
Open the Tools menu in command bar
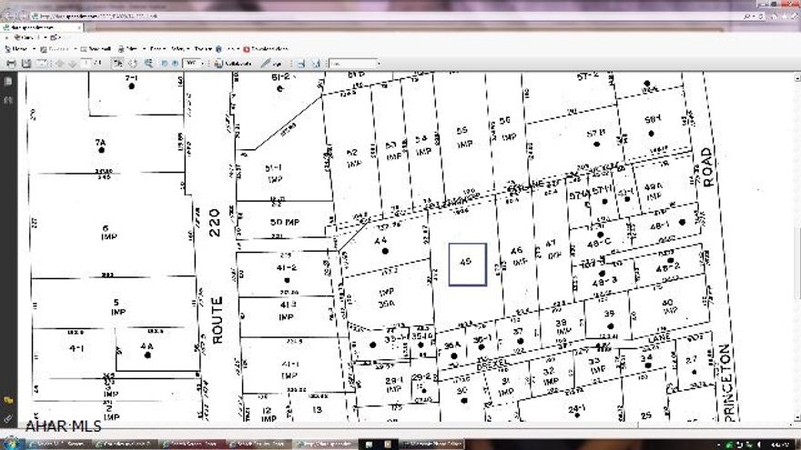(x=202, y=48)
